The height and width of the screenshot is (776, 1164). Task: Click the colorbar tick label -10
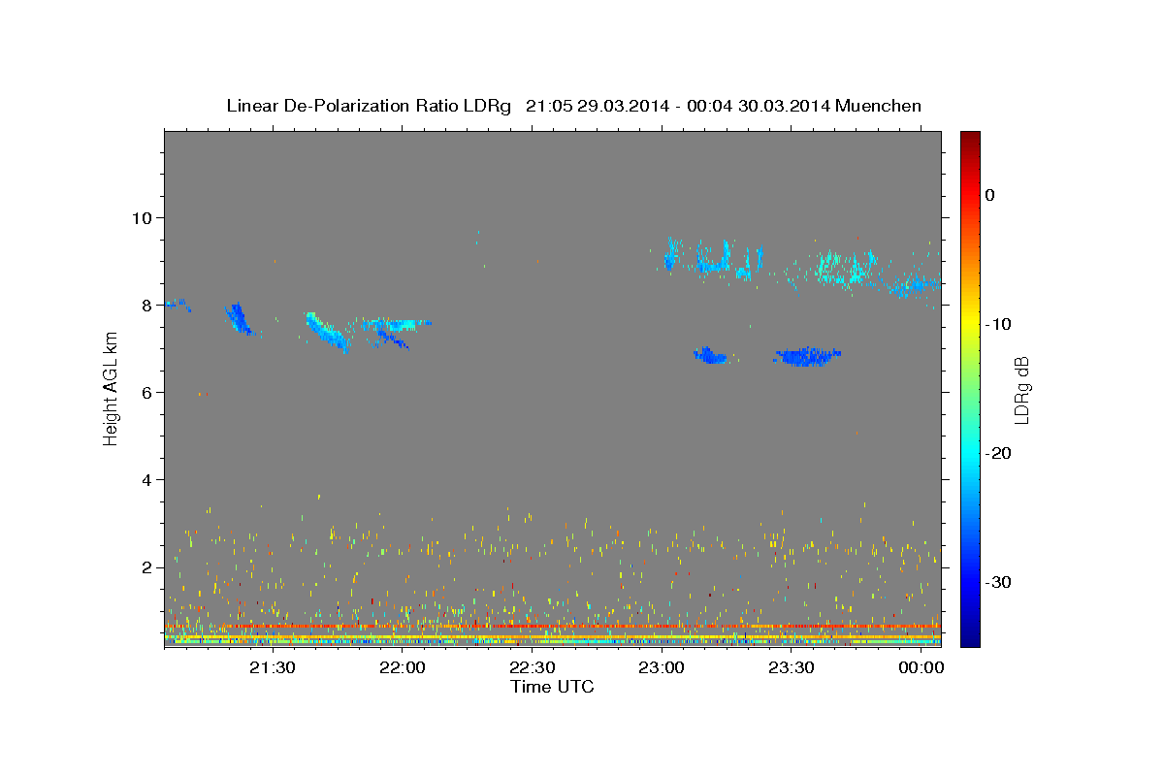(999, 324)
